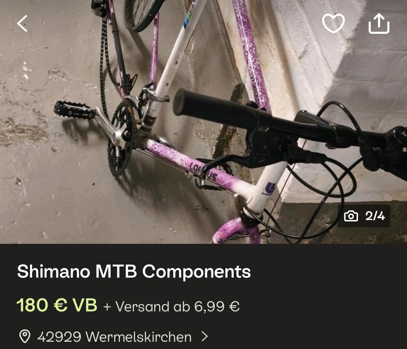Screen dimensions: 407x349
Task: Open the bike photo in fullscreen
Action: tap(204, 122)
